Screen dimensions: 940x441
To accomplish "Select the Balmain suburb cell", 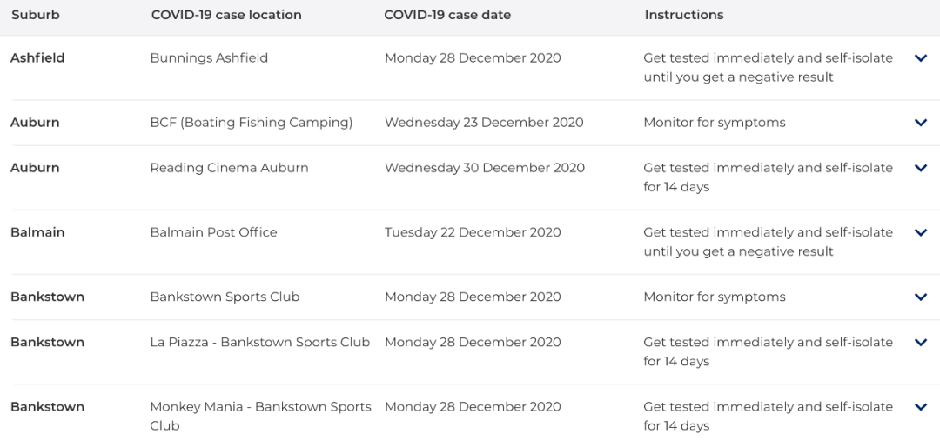I will point(37,232).
